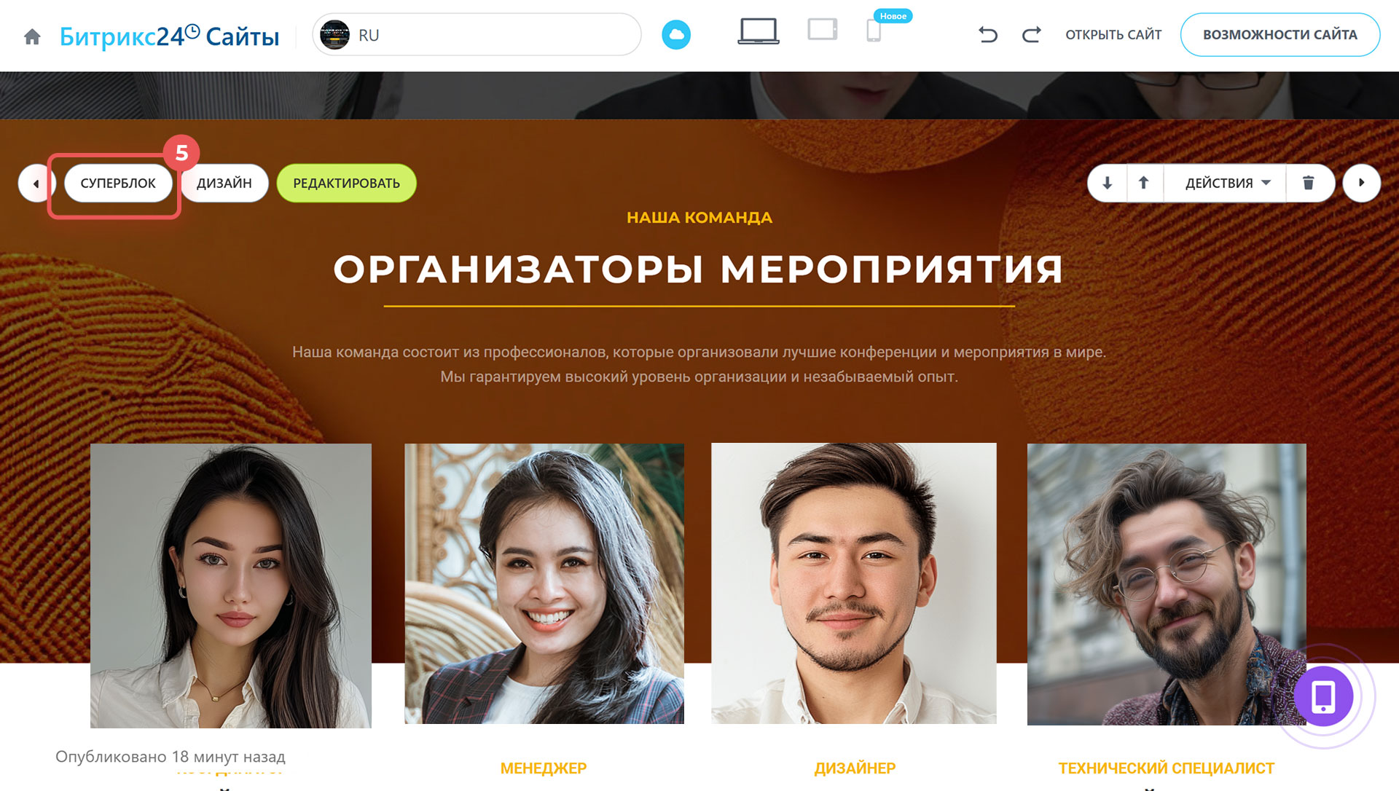
Task: Click Открыть сайт link
Action: coord(1113,34)
